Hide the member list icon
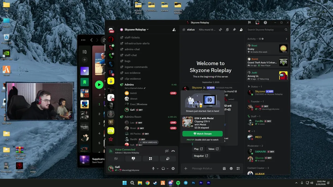333x187 pixels. point(241,30)
